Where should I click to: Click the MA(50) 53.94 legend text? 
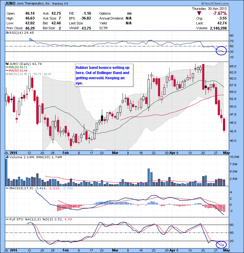pos(18,71)
